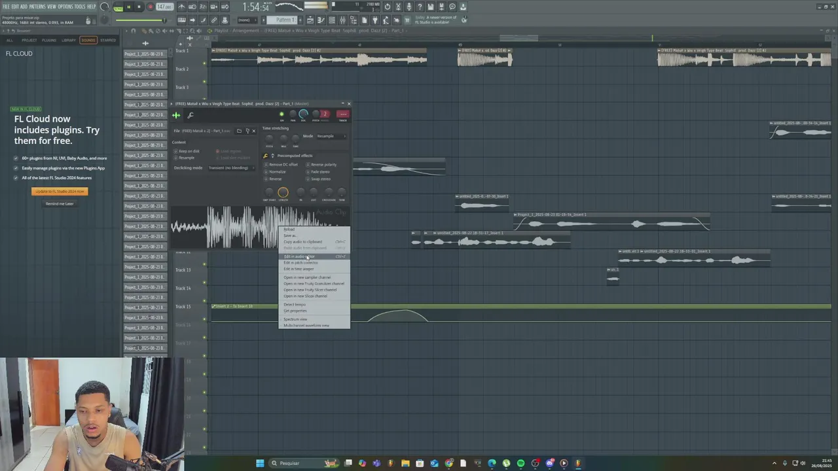Click the Save project icon
838x471 pixels.
(x=430, y=7)
